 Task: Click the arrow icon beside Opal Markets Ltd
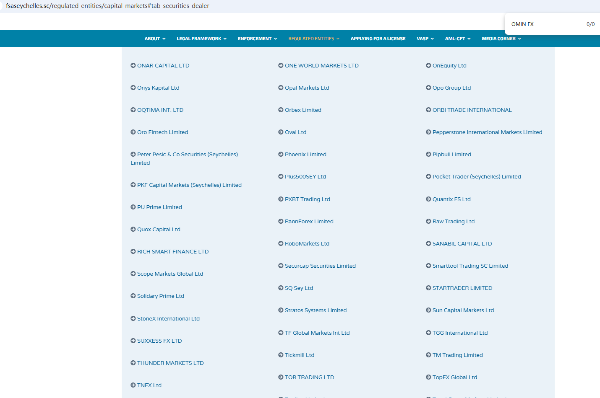pos(281,88)
